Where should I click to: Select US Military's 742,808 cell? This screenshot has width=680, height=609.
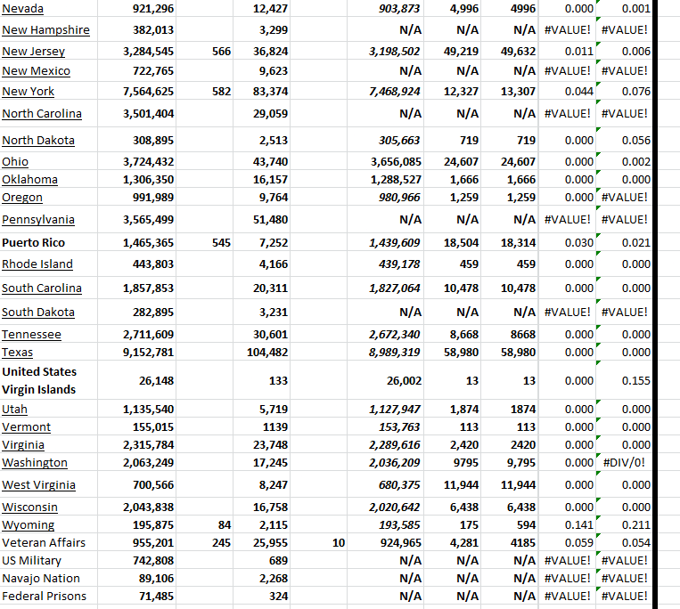click(x=148, y=561)
